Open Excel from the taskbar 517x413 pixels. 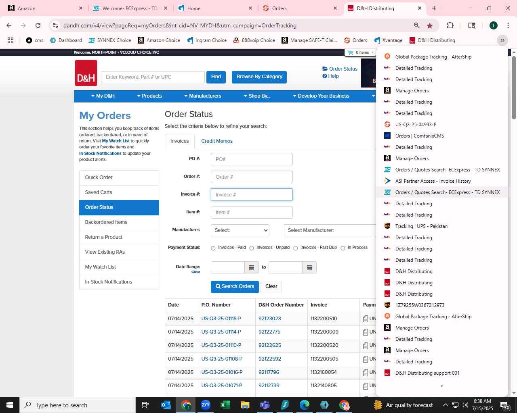pyautogui.click(x=225, y=405)
